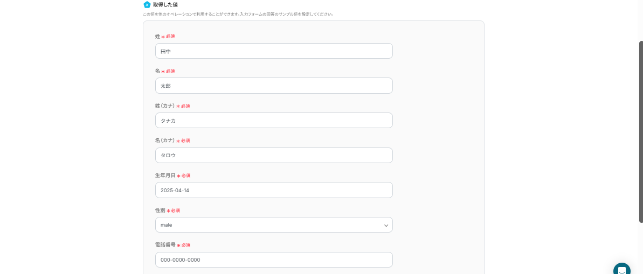Screen dimensions: 643x274
Task: Focus the 生年月日 field showing 2025-04-14
Action: tap(274, 190)
